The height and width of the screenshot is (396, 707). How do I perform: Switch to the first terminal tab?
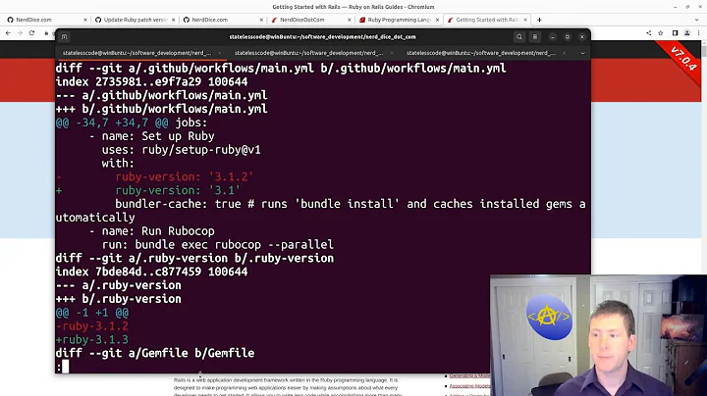point(136,53)
